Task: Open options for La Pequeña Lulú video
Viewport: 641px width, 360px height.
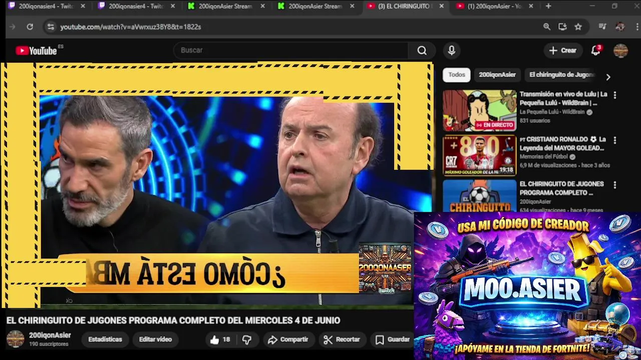Action: 615,95
